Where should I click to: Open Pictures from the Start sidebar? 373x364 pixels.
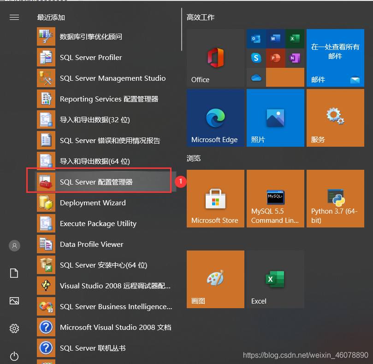click(14, 301)
